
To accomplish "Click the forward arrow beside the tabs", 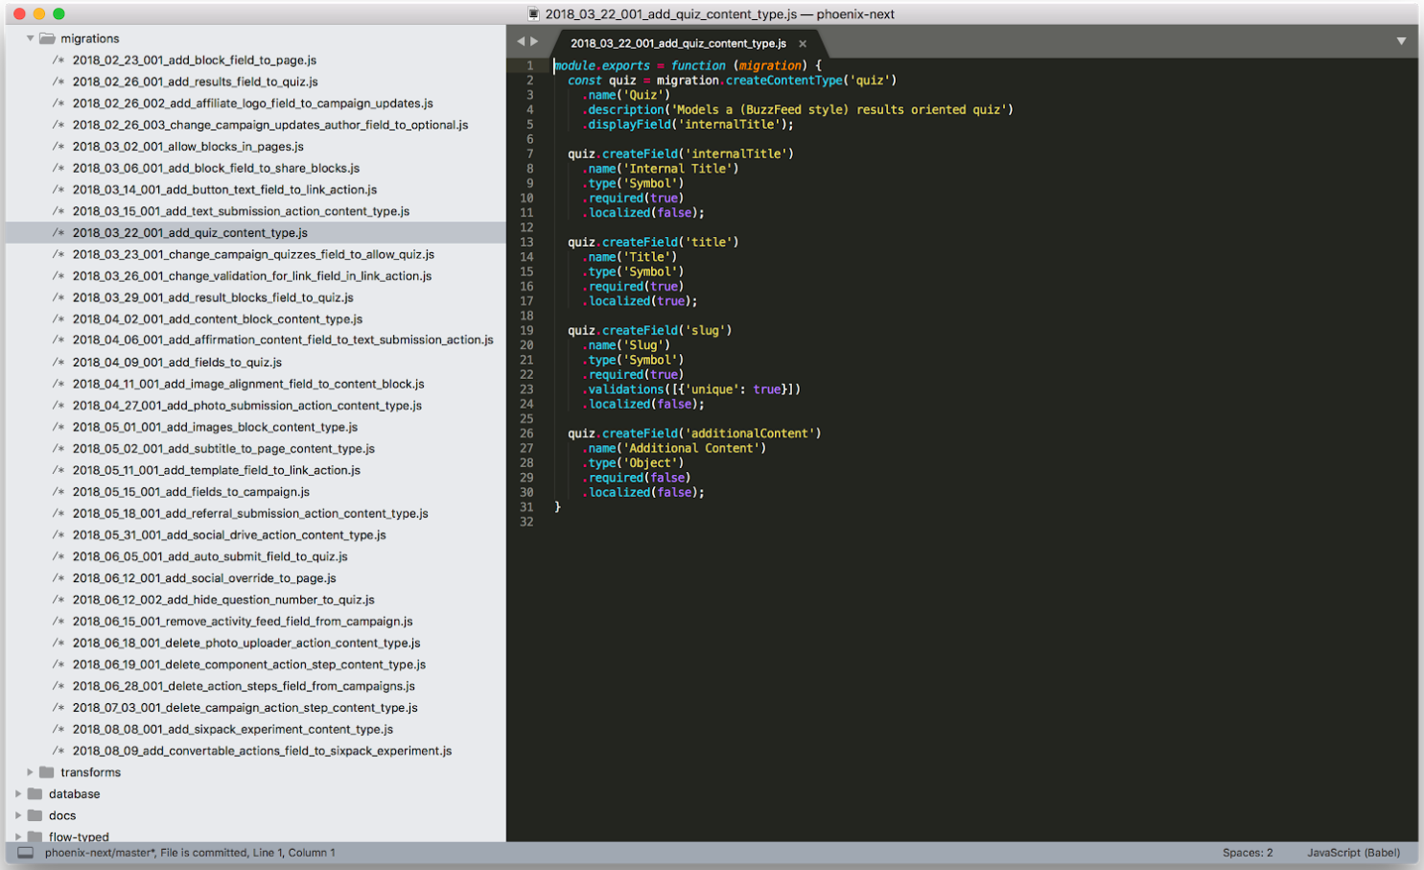I will tap(535, 41).
